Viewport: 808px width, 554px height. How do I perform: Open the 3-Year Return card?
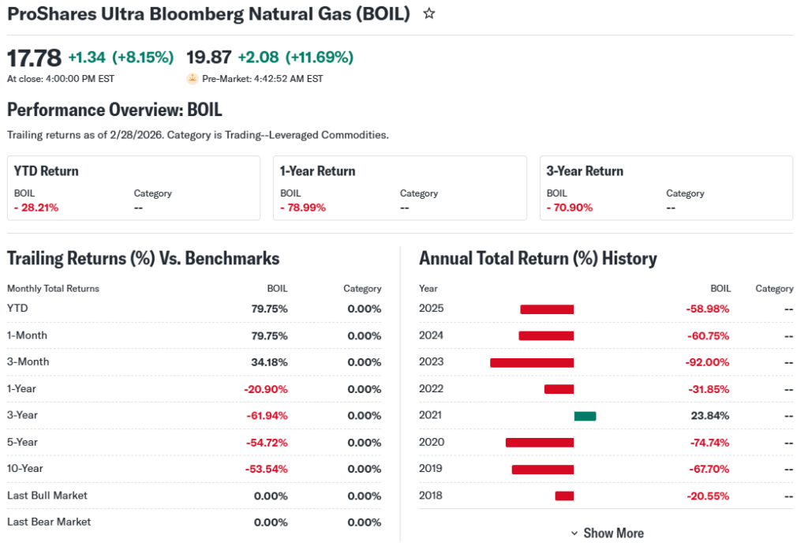coord(666,188)
